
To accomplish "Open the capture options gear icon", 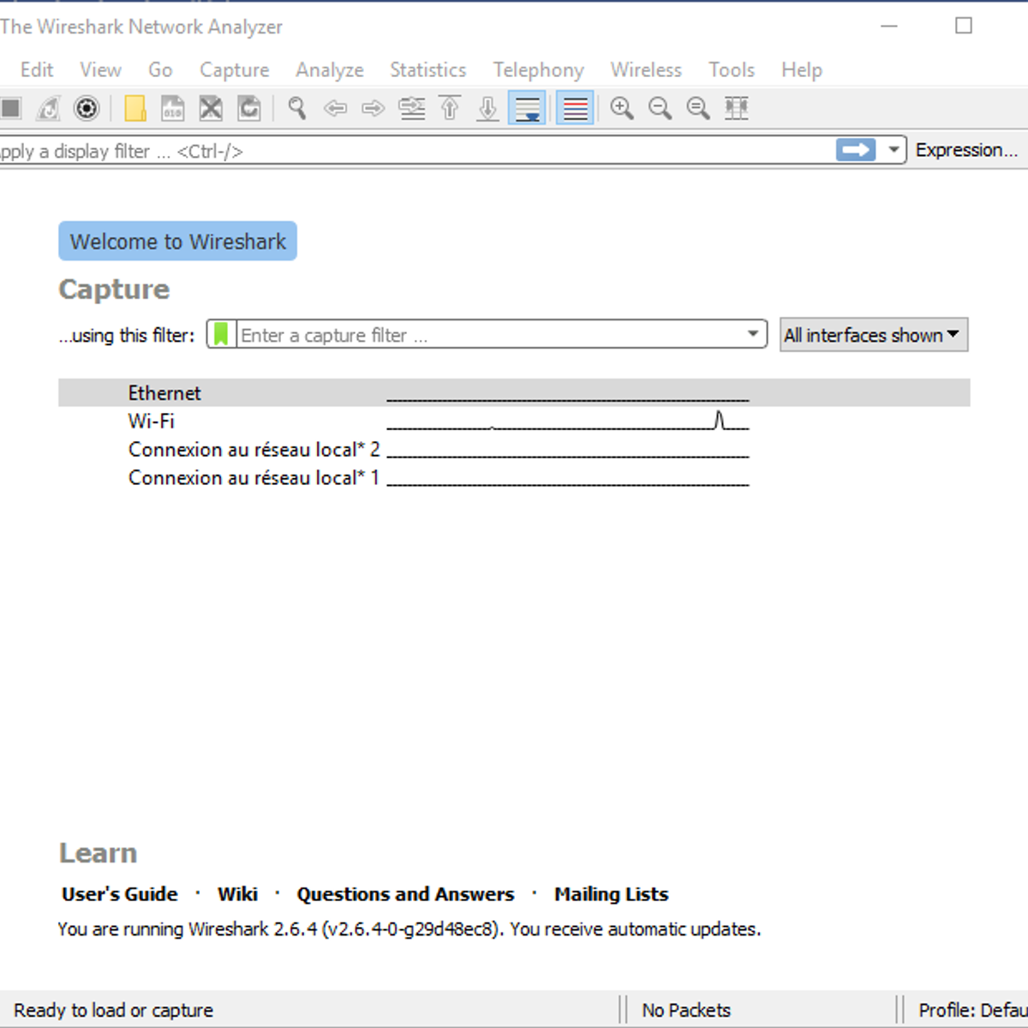I will tap(87, 109).
